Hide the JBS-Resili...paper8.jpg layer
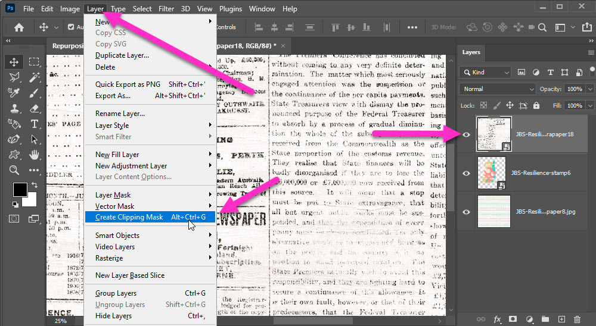 tap(467, 212)
